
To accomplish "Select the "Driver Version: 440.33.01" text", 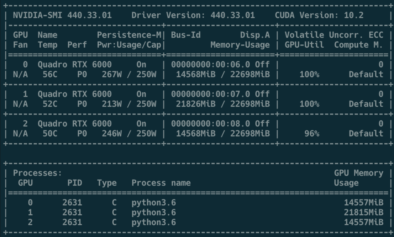I will [x=193, y=15].
